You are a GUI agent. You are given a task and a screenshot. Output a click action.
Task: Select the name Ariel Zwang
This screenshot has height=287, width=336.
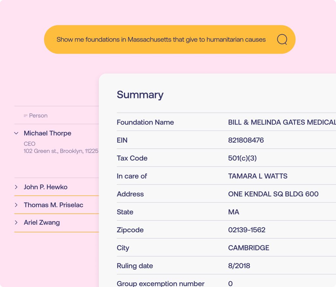click(42, 222)
